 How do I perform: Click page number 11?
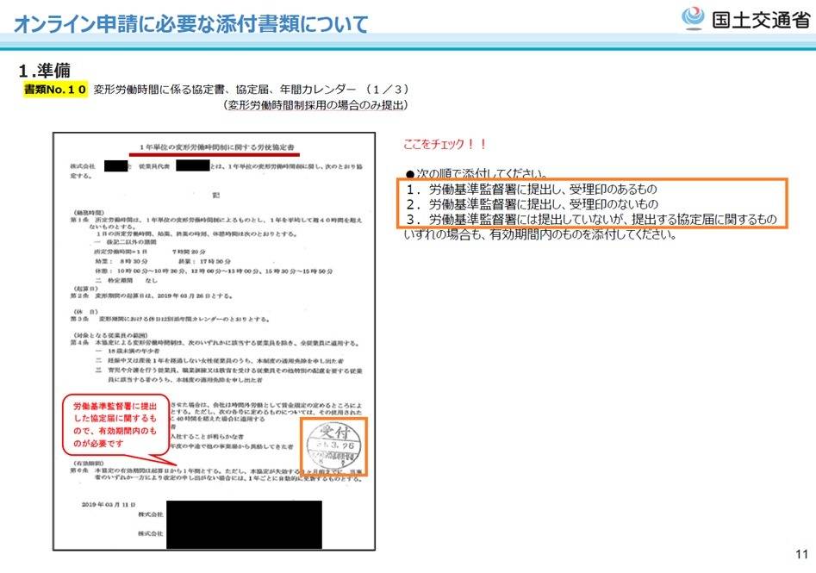tap(799, 554)
